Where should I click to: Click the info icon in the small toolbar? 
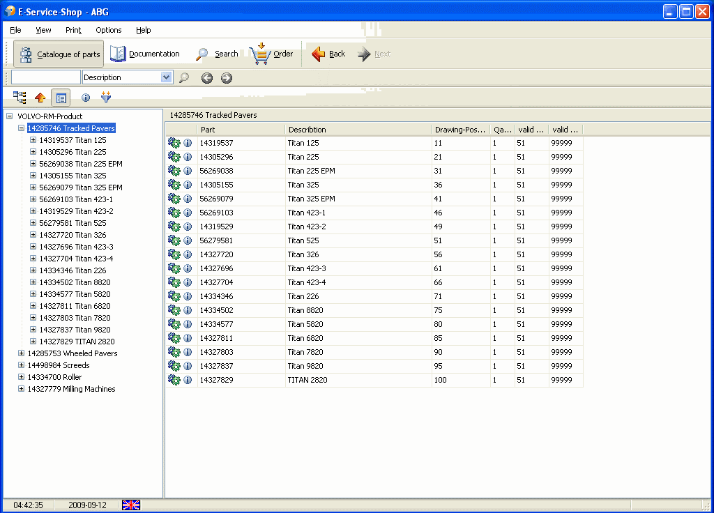[x=86, y=98]
